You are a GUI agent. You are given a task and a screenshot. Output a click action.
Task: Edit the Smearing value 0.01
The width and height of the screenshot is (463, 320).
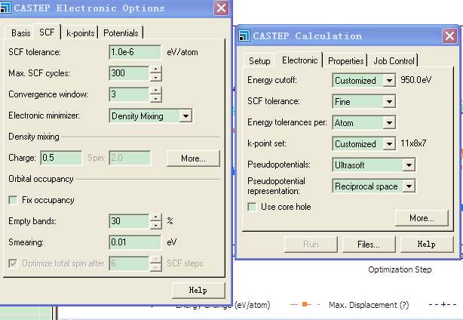135,242
